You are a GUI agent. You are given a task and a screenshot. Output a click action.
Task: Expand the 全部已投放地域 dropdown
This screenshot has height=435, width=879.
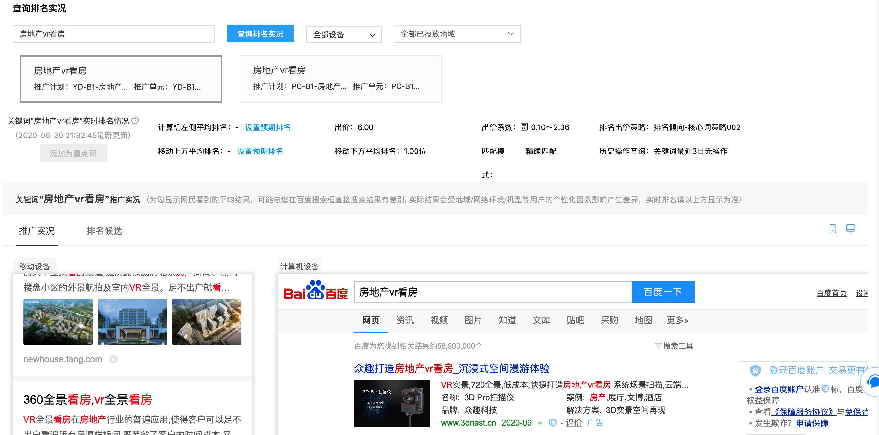457,34
